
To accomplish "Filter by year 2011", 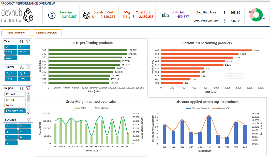I will click(24, 47).
